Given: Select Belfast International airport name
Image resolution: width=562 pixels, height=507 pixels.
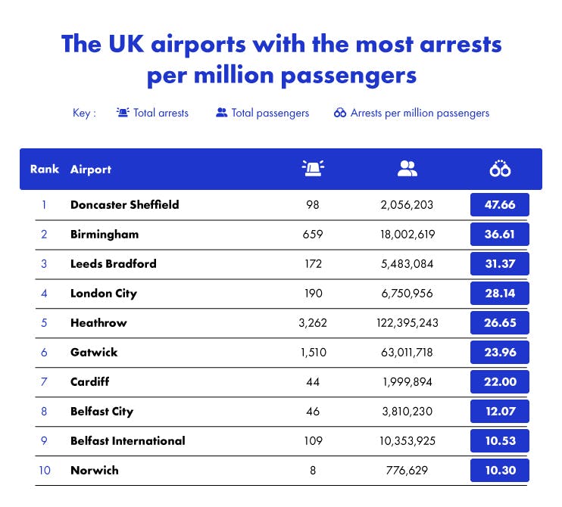Looking at the screenshot, I should [127, 440].
